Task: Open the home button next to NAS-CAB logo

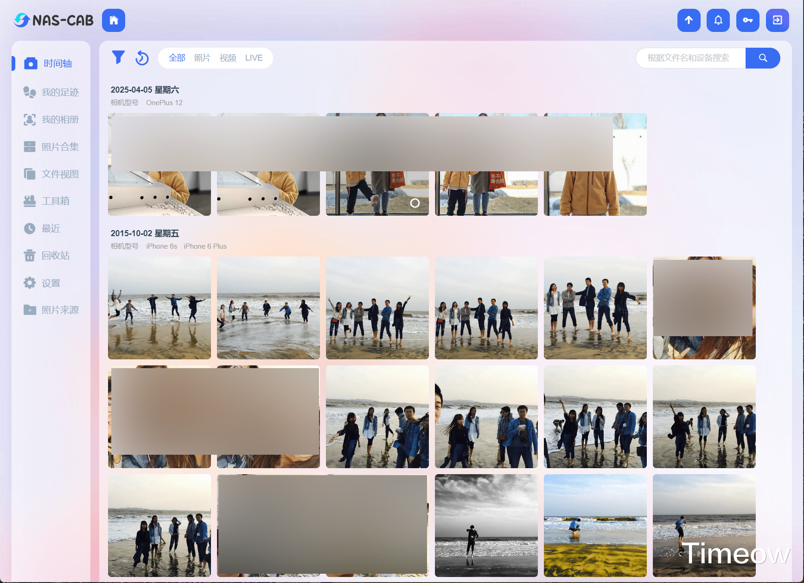Action: [x=114, y=20]
